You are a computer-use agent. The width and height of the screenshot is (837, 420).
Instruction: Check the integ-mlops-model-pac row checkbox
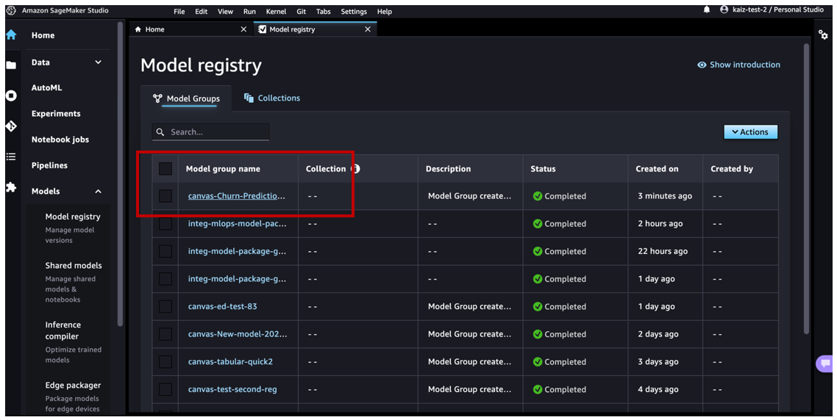165,224
